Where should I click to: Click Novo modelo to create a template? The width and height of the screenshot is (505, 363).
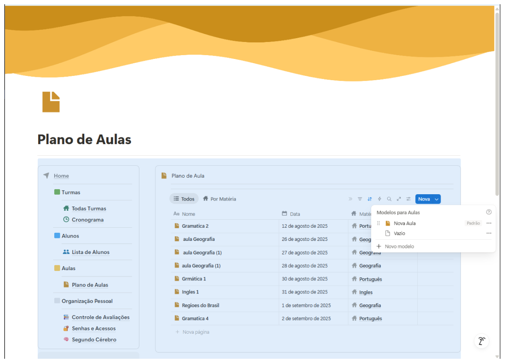pyautogui.click(x=399, y=246)
